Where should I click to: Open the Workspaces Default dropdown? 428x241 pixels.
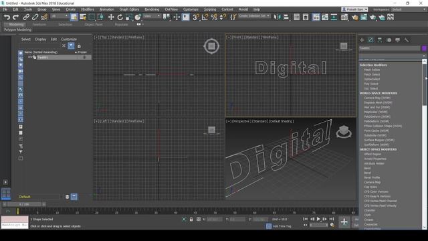point(409,9)
